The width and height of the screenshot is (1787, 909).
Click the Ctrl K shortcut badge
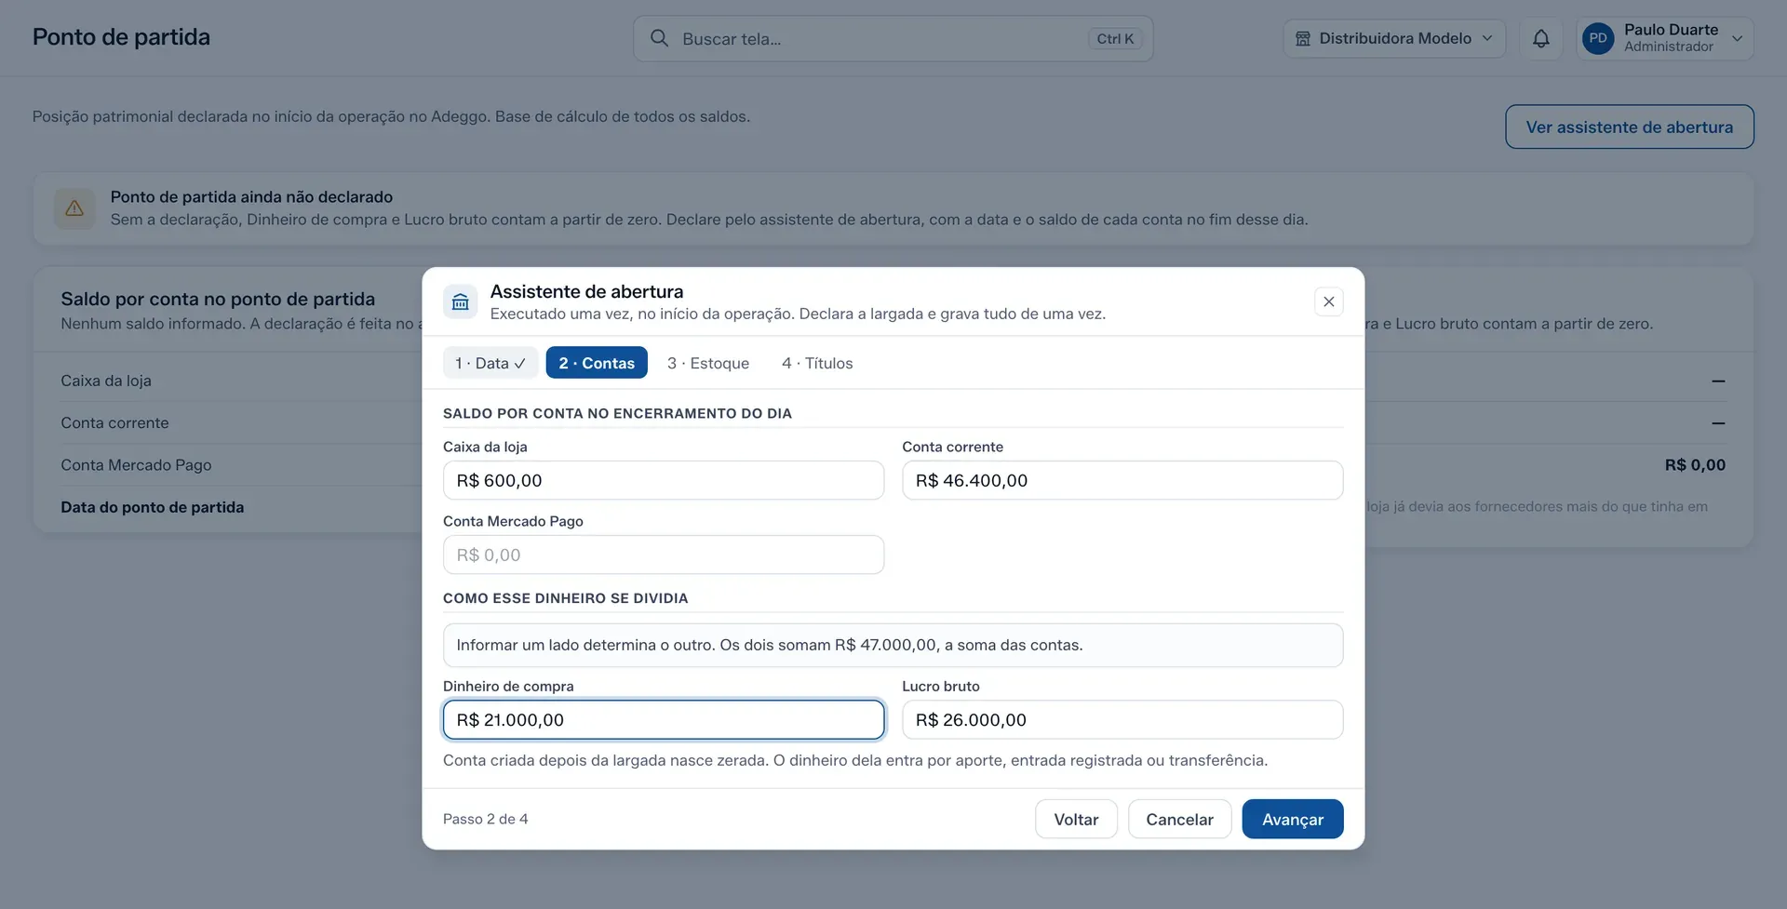click(x=1115, y=38)
